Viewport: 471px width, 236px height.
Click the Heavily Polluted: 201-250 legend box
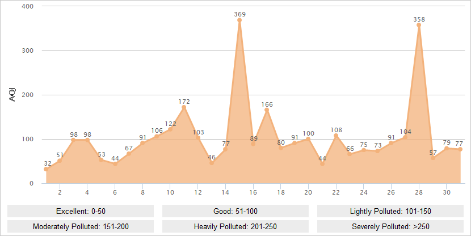coord(235,226)
